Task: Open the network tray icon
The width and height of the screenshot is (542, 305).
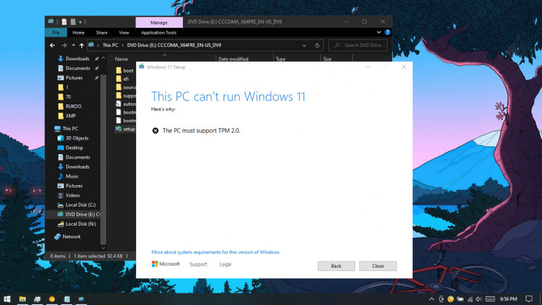Action: click(470, 299)
